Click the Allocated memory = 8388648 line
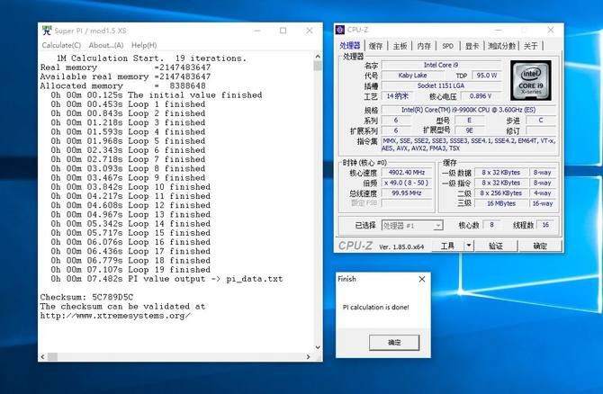603x394 pixels. pos(122,85)
